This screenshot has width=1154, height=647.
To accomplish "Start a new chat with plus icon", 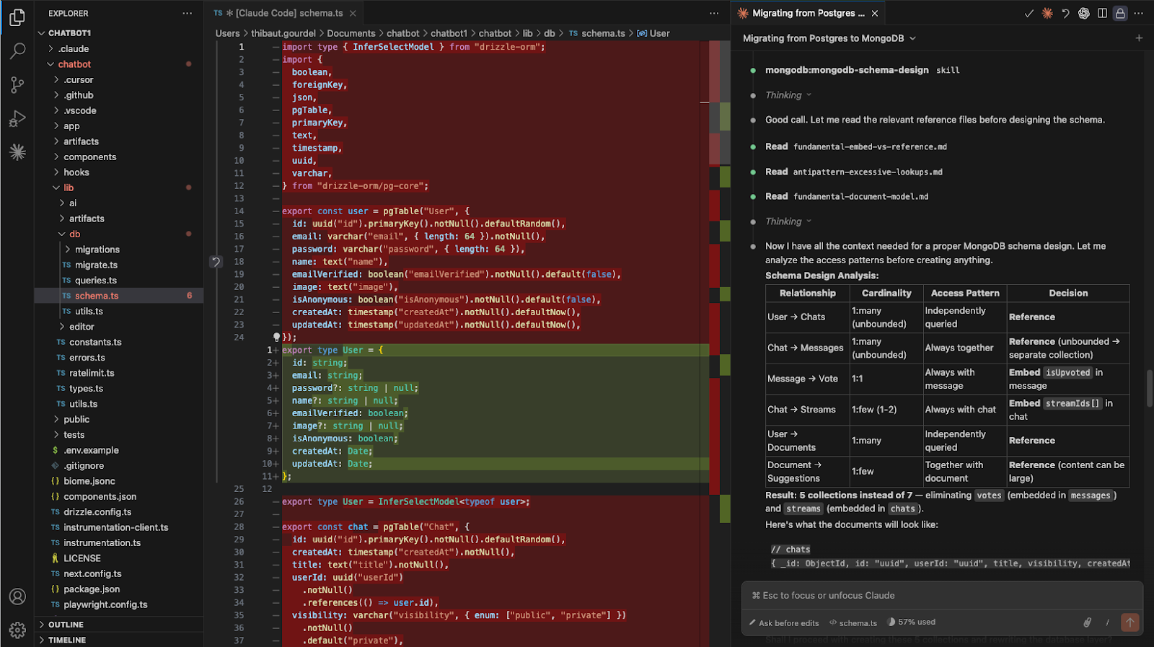I will 1139,38.
